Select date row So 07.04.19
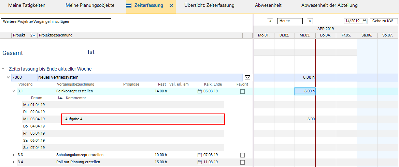399x167 pixels. click(x=123, y=148)
